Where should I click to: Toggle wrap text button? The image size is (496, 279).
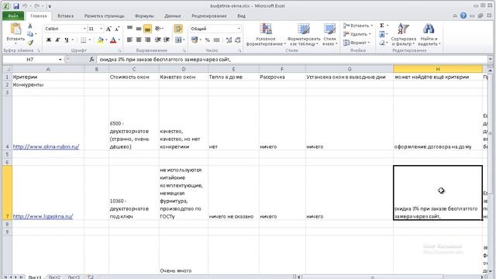(x=178, y=29)
